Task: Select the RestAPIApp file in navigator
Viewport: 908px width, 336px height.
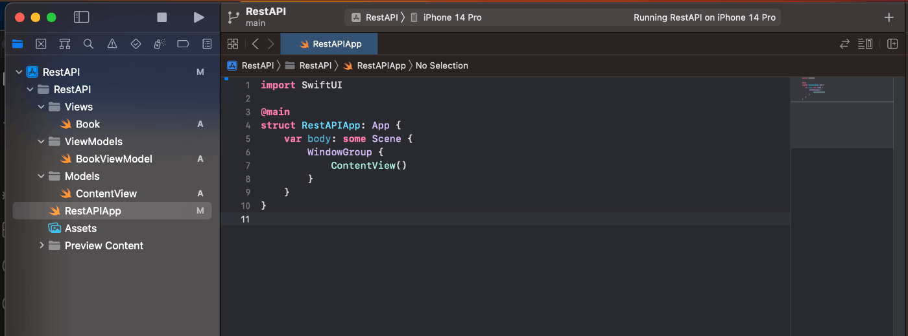Action: [x=112, y=211]
